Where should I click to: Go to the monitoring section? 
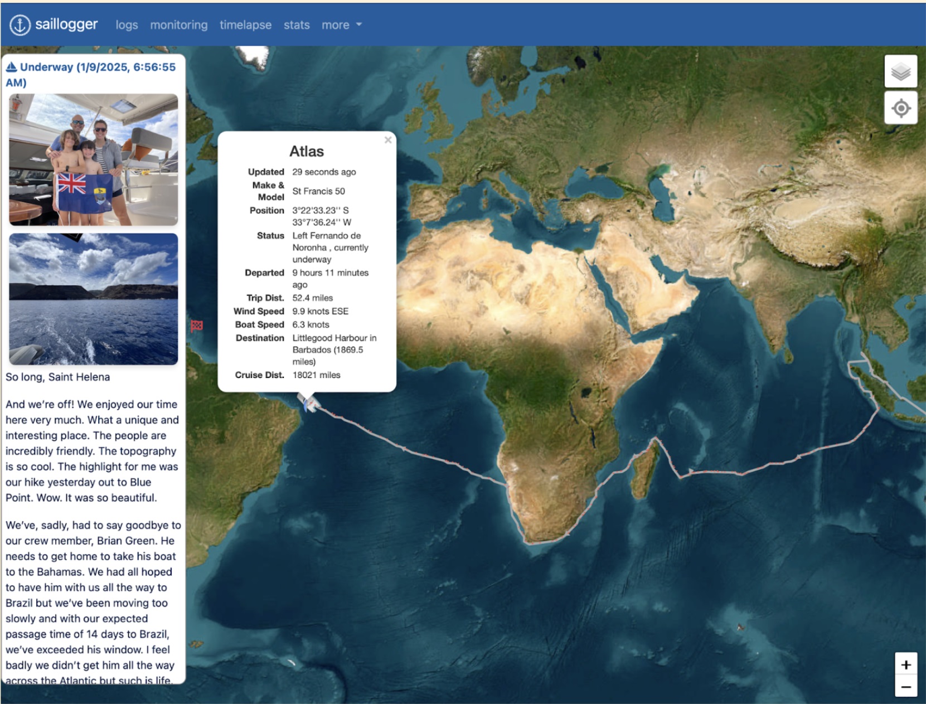click(x=178, y=25)
